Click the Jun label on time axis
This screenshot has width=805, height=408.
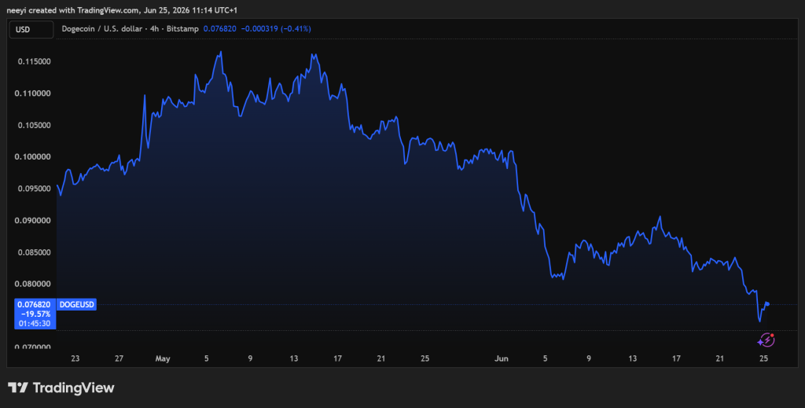pos(502,358)
